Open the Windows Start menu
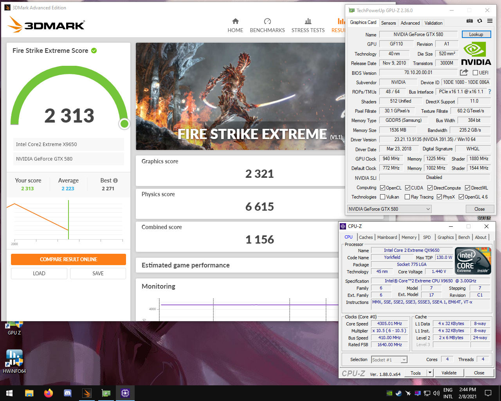The height and width of the screenshot is (401, 501). (9, 393)
